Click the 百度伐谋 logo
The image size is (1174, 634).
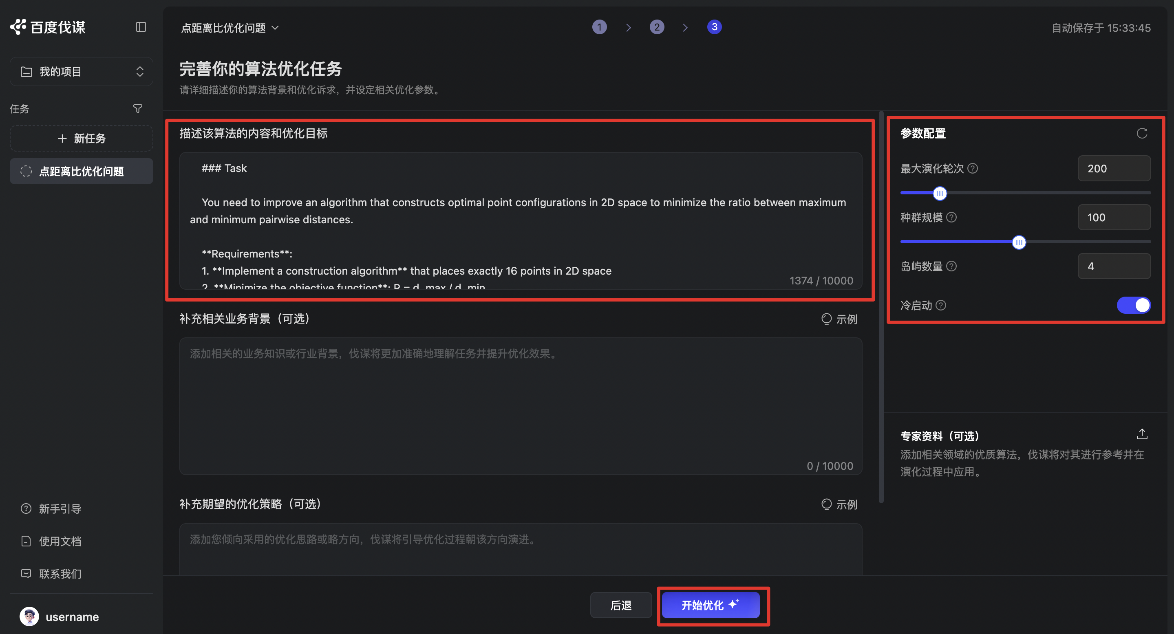48,27
